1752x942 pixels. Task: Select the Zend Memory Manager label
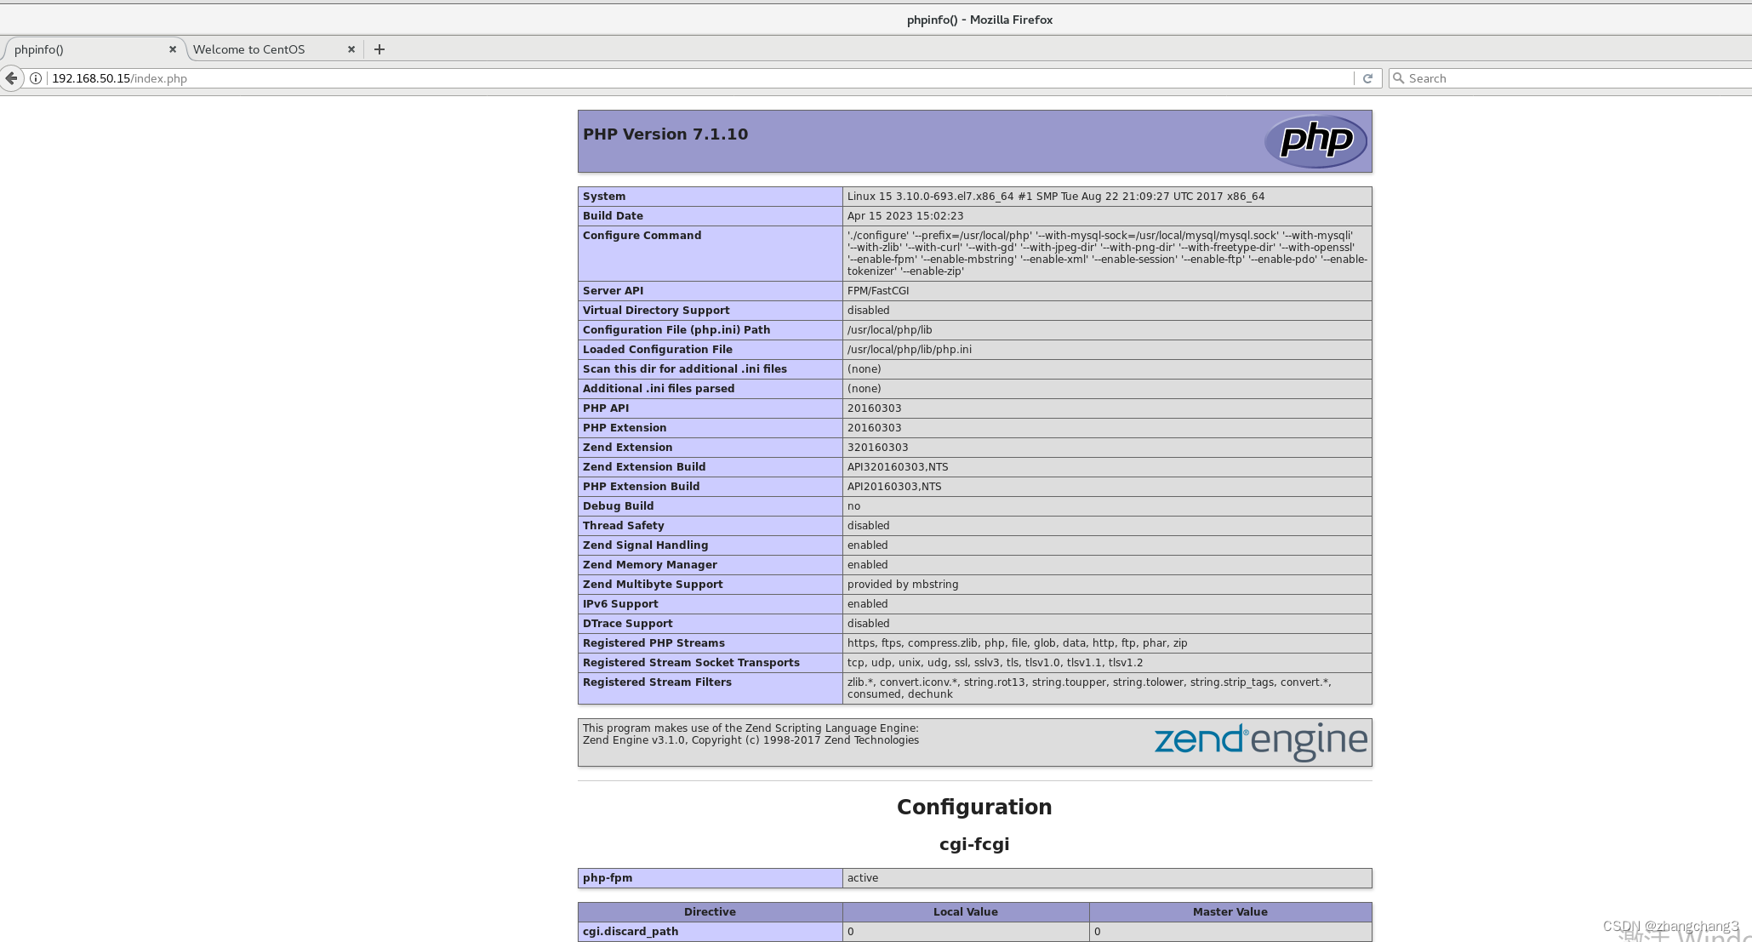(x=650, y=565)
